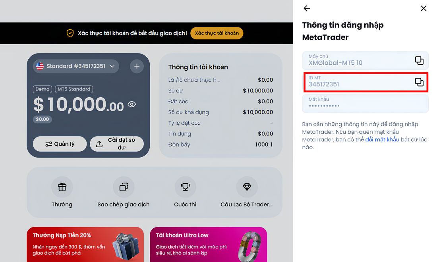Close the MetaTrader login info panel
The height and width of the screenshot is (262, 437).
(x=423, y=8)
